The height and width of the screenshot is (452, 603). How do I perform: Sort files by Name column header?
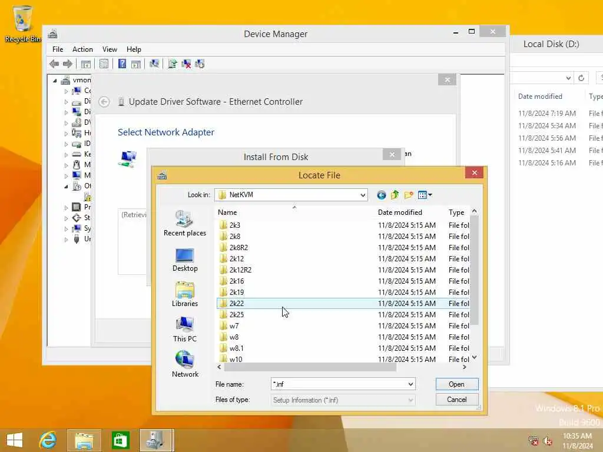click(227, 212)
